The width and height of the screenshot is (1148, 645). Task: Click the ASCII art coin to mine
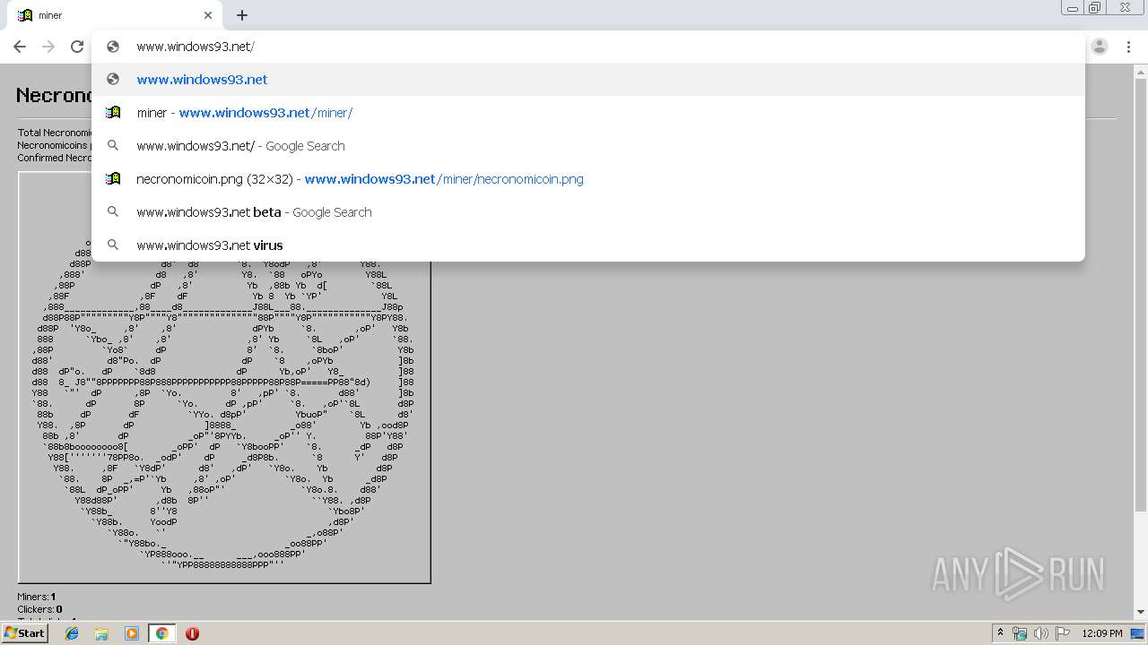[x=224, y=377]
